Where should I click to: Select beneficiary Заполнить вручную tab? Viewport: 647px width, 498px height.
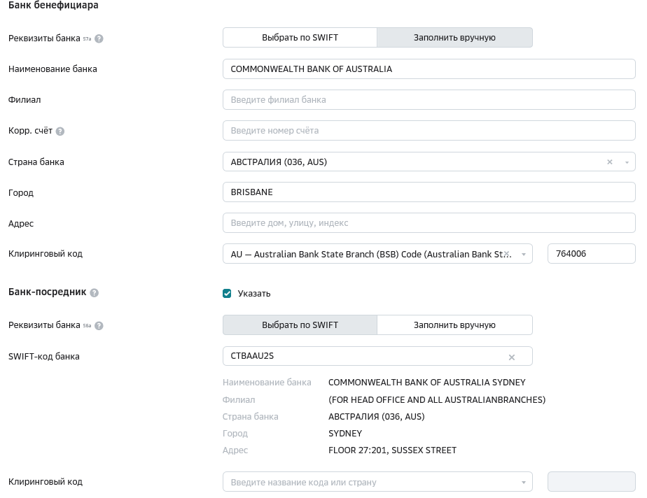454,38
